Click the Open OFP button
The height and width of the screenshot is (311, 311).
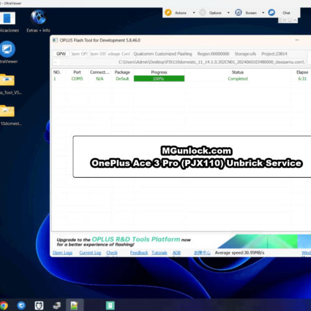pyautogui.click(x=80, y=54)
